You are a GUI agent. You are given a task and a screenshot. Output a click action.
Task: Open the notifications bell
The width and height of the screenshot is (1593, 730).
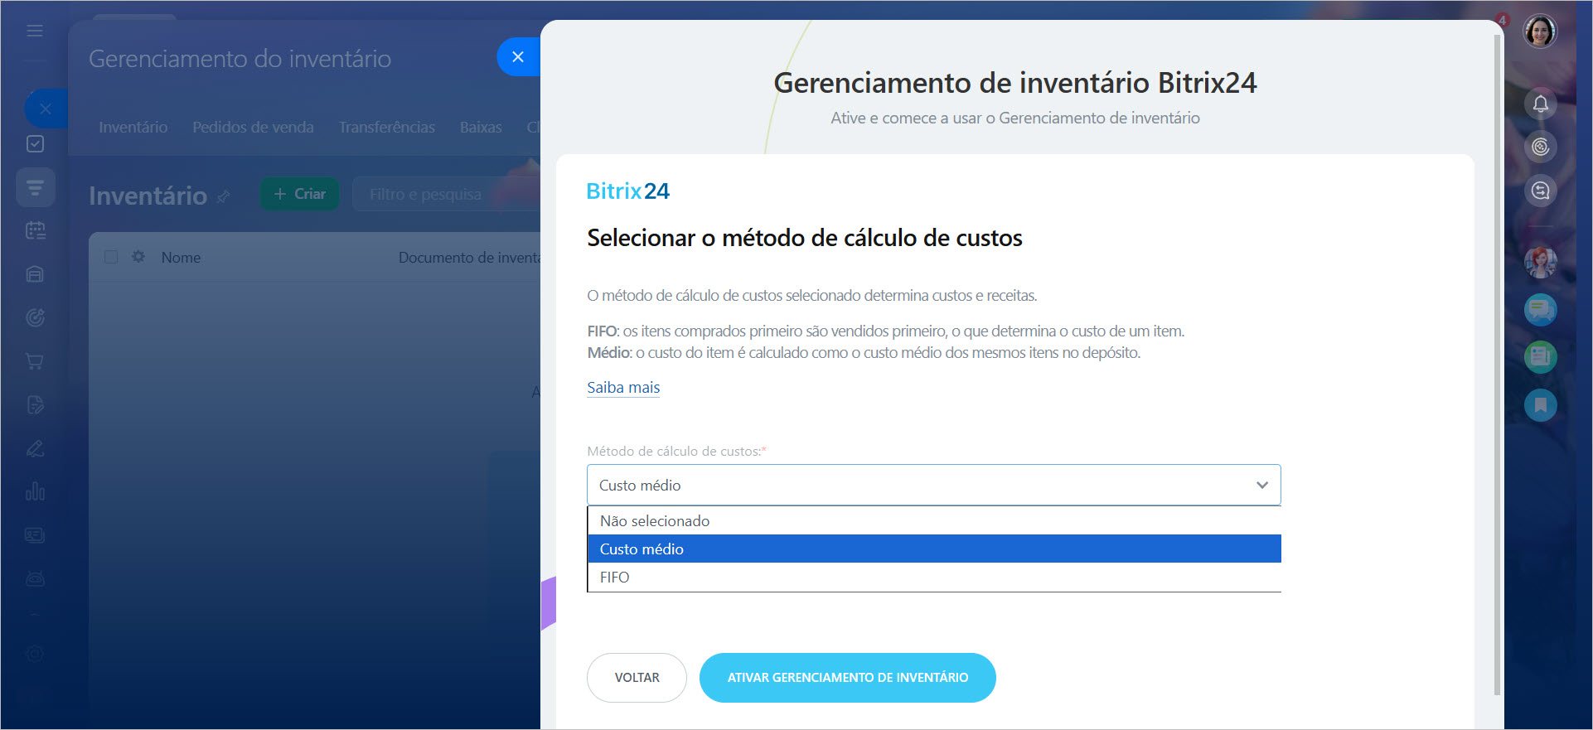1541,104
